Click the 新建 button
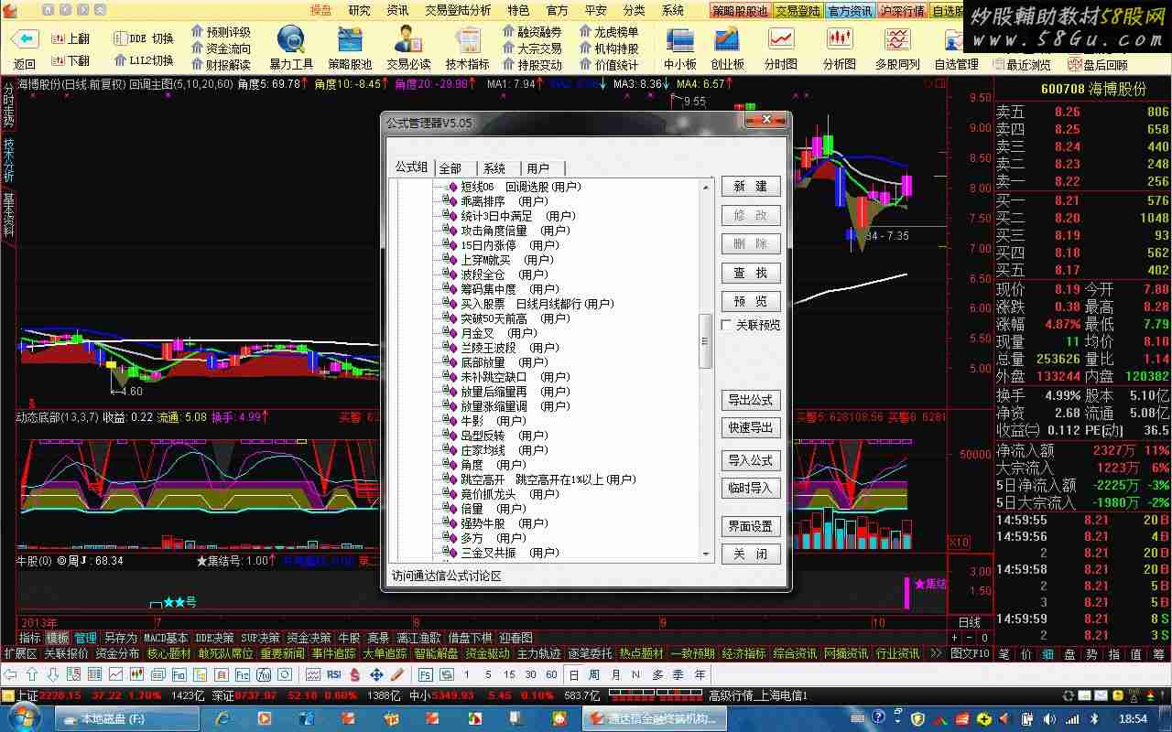 tap(751, 187)
